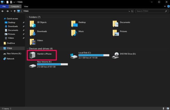170x110 pixels.
Task: Click the refresh icon in address bar
Action: 132,11
